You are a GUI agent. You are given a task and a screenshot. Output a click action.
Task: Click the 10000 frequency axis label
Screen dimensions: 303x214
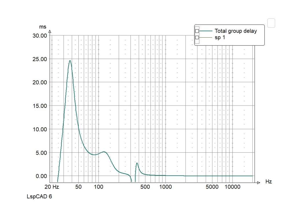(x=232, y=187)
